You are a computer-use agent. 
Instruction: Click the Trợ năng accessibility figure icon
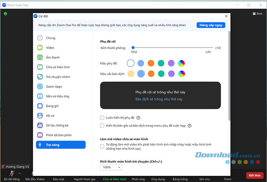click(x=40, y=145)
